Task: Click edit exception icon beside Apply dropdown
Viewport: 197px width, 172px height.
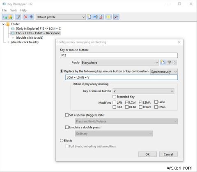Action: click(169, 63)
